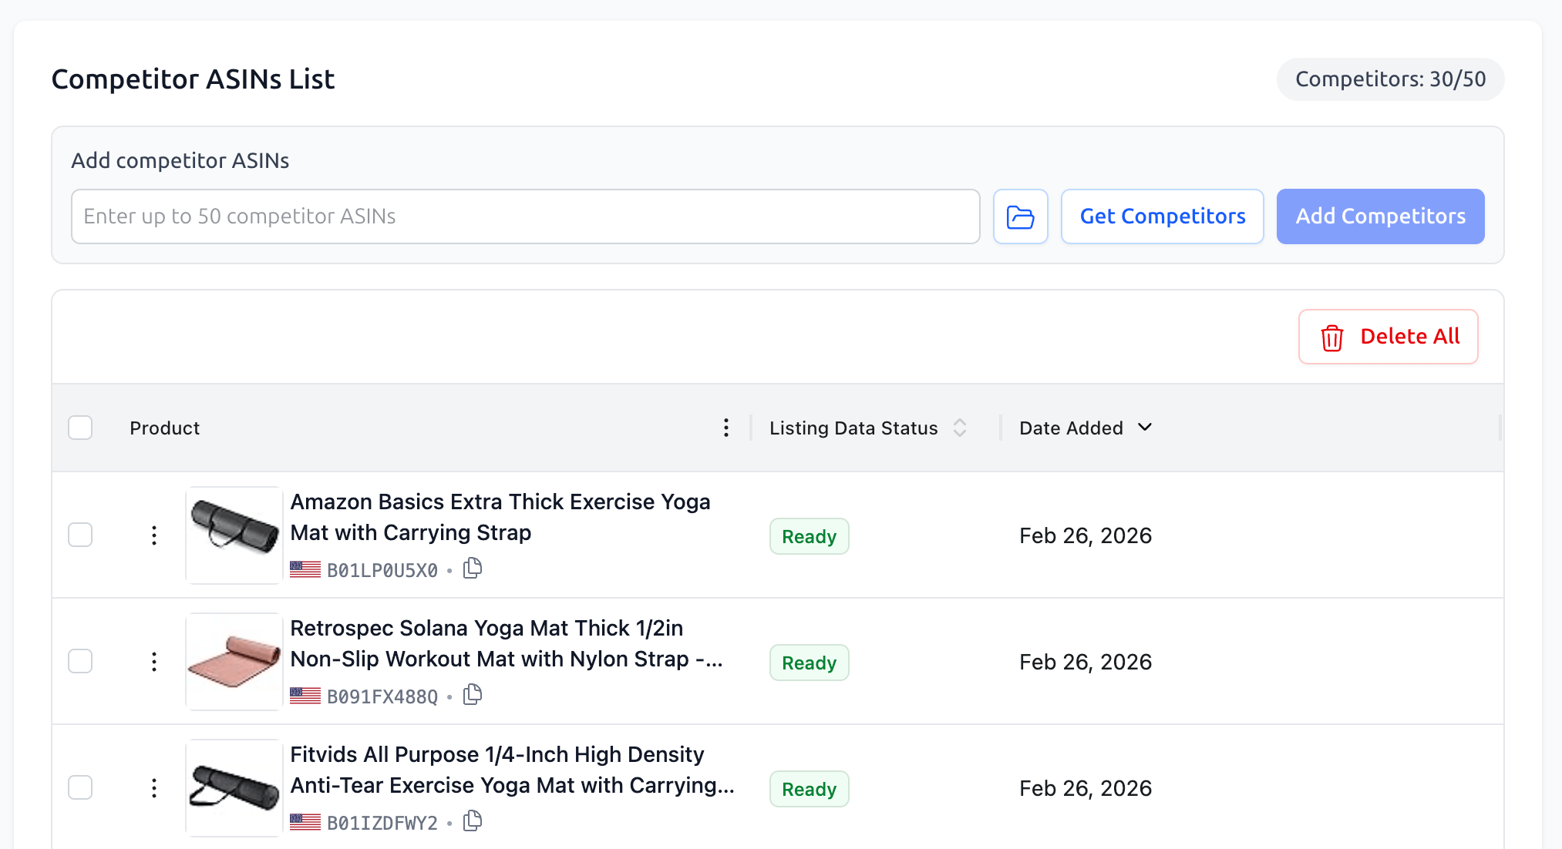Click the trash icon inside Delete All

[1331, 337]
